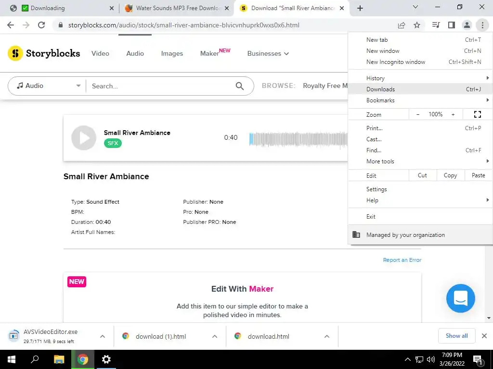
Task: Click the search magnifier icon
Action: pyautogui.click(x=240, y=86)
